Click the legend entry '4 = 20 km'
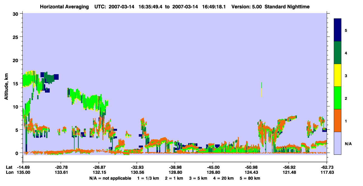 (224, 178)
